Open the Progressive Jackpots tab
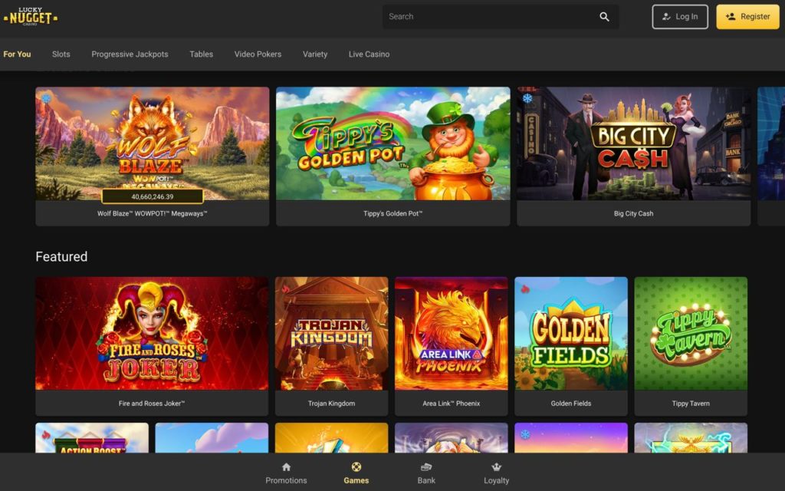The width and height of the screenshot is (785, 491). pyautogui.click(x=130, y=54)
